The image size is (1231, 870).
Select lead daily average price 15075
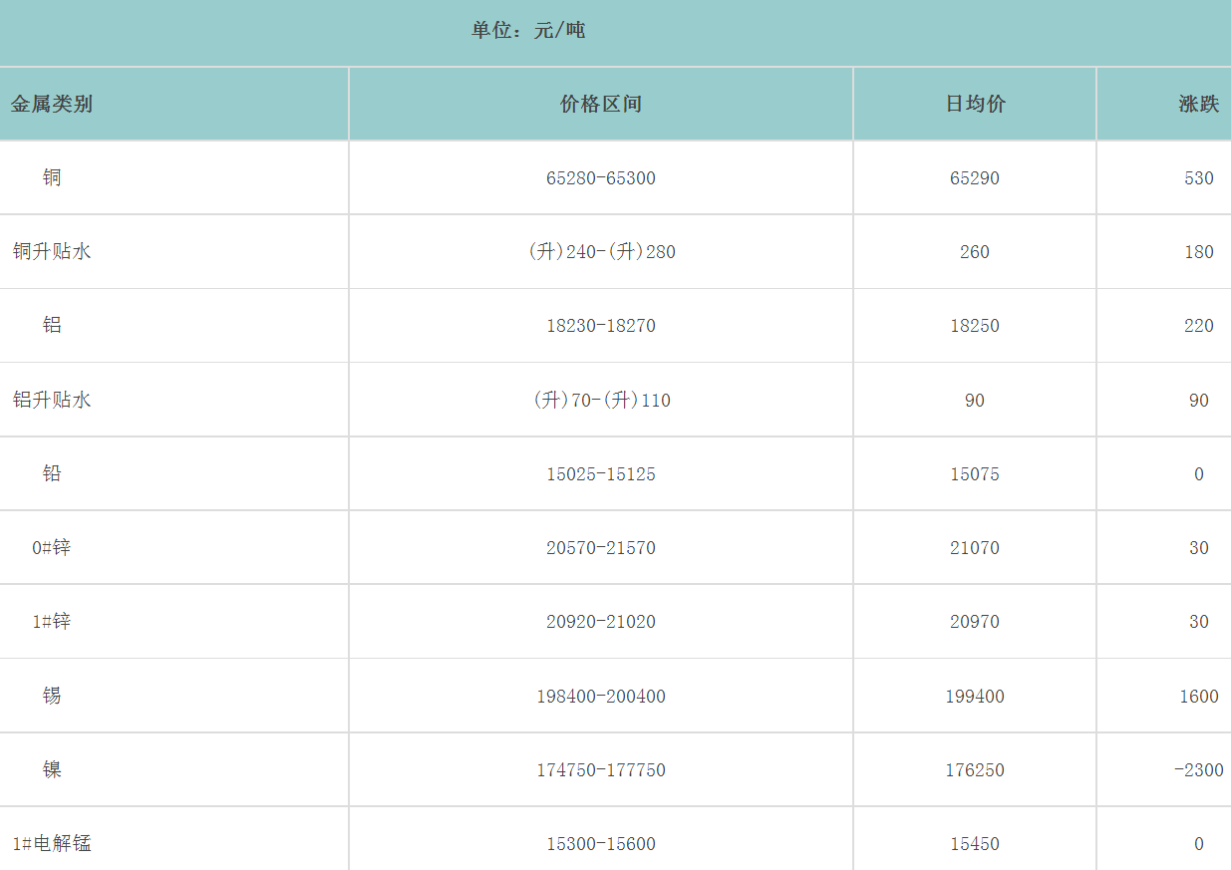click(975, 474)
